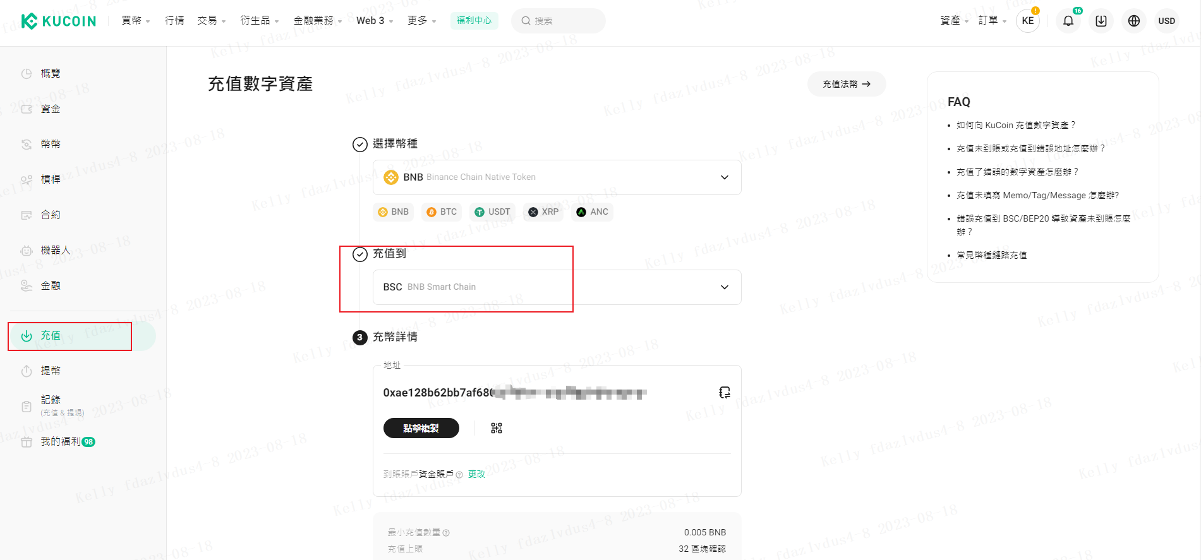Open the 福利中心 badge

click(474, 21)
